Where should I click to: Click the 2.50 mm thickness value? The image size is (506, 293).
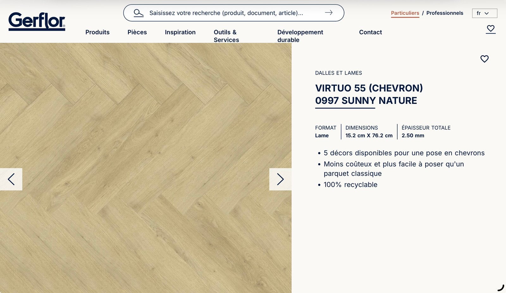tap(413, 135)
